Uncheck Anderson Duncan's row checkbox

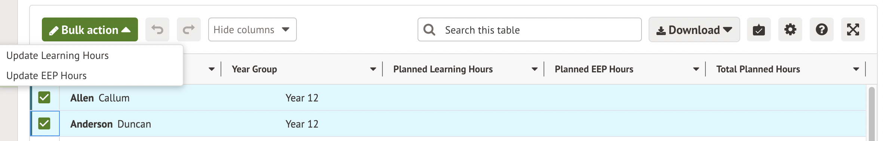[44, 123]
